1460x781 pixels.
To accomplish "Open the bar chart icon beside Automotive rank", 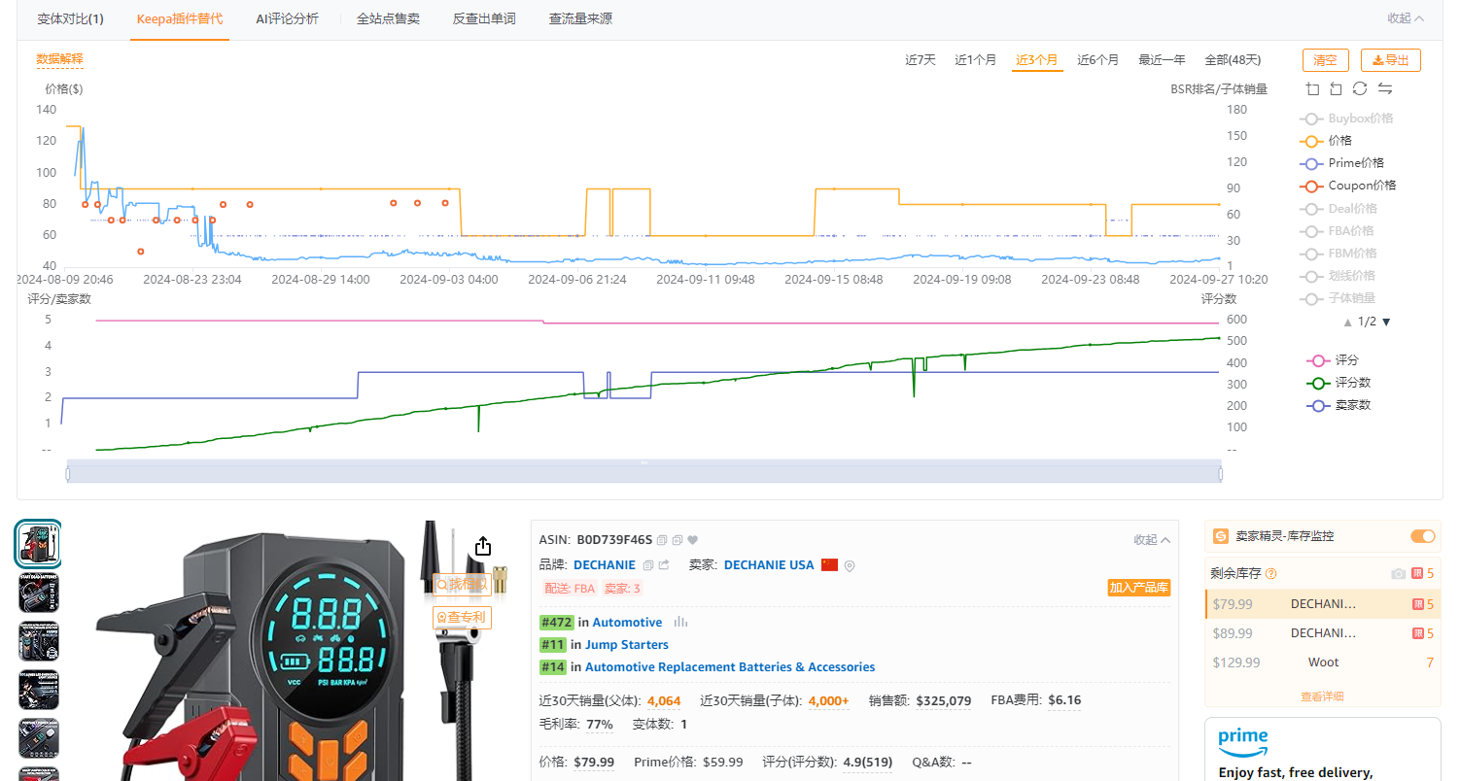I will click(x=680, y=622).
